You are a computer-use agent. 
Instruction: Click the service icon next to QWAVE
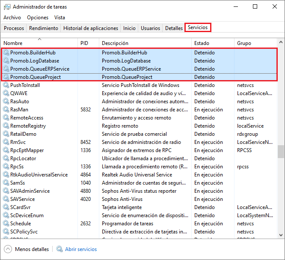tap(6, 93)
